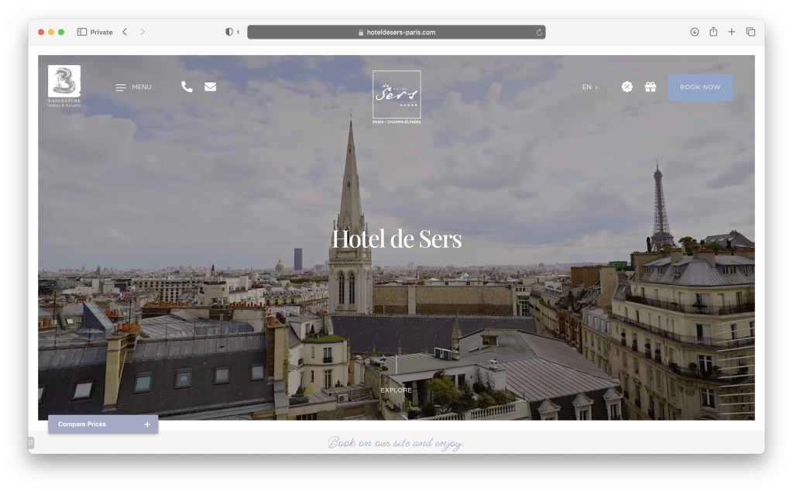The width and height of the screenshot is (793, 491).
Task: Click the EXPLORE link
Action: 396,390
